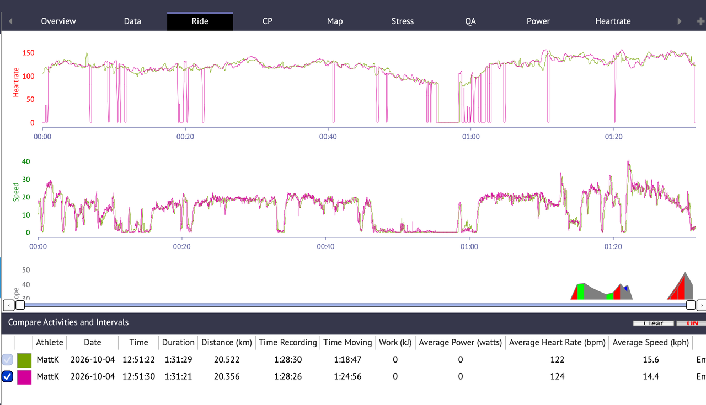Click the Average Power (watts) column header
The height and width of the screenshot is (405, 706).
tap(461, 342)
